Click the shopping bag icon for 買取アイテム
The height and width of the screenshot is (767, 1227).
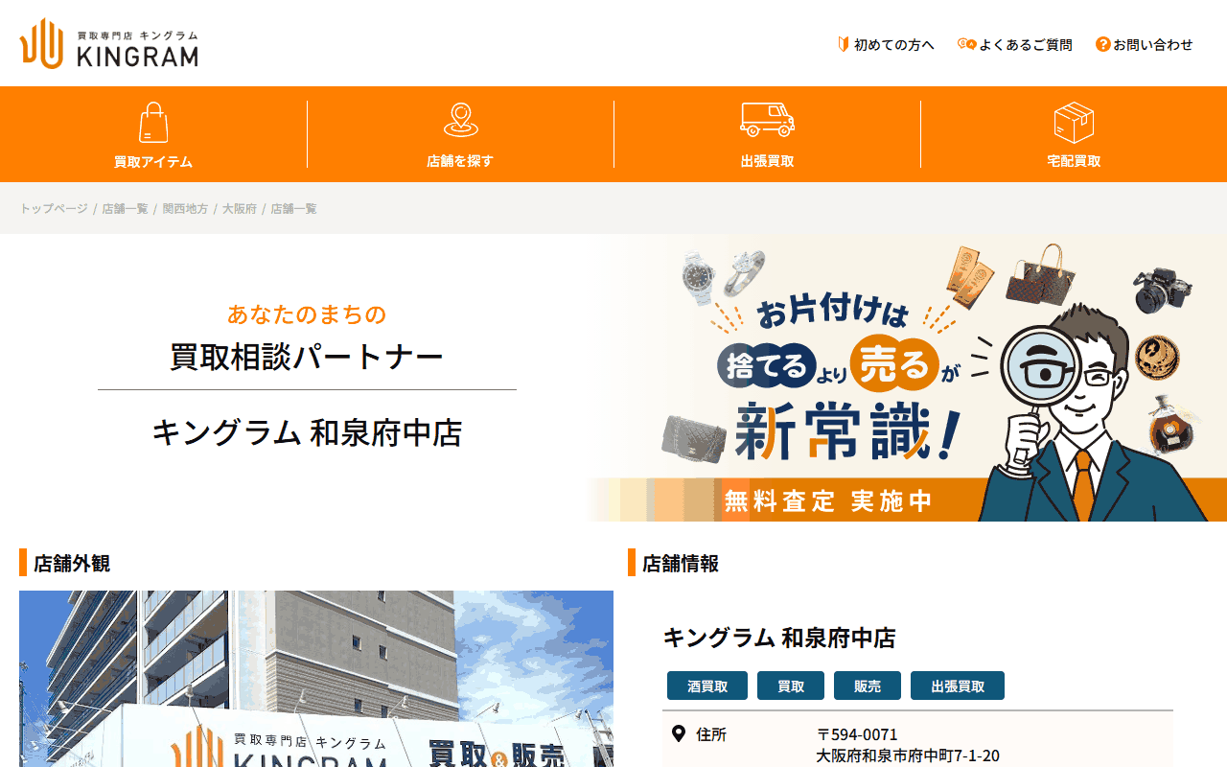click(x=153, y=123)
